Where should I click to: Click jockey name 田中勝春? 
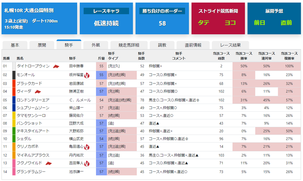point(76,66)
